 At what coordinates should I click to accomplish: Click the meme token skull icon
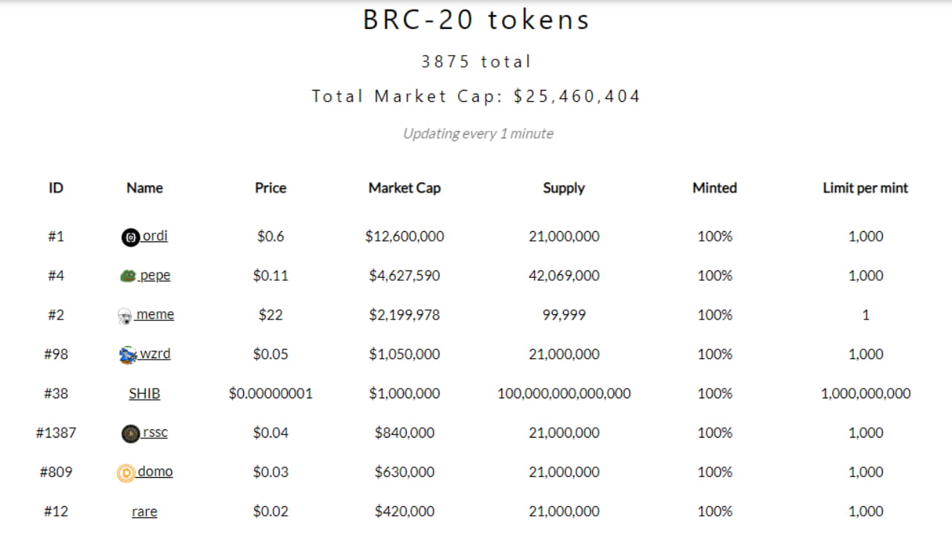coord(125,317)
